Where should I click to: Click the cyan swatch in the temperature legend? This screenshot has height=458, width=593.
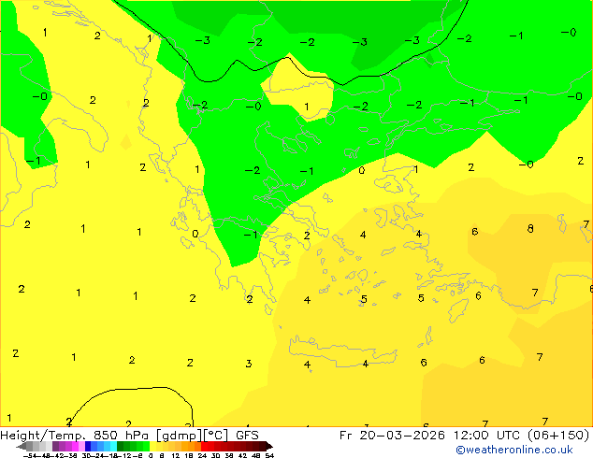113,446
